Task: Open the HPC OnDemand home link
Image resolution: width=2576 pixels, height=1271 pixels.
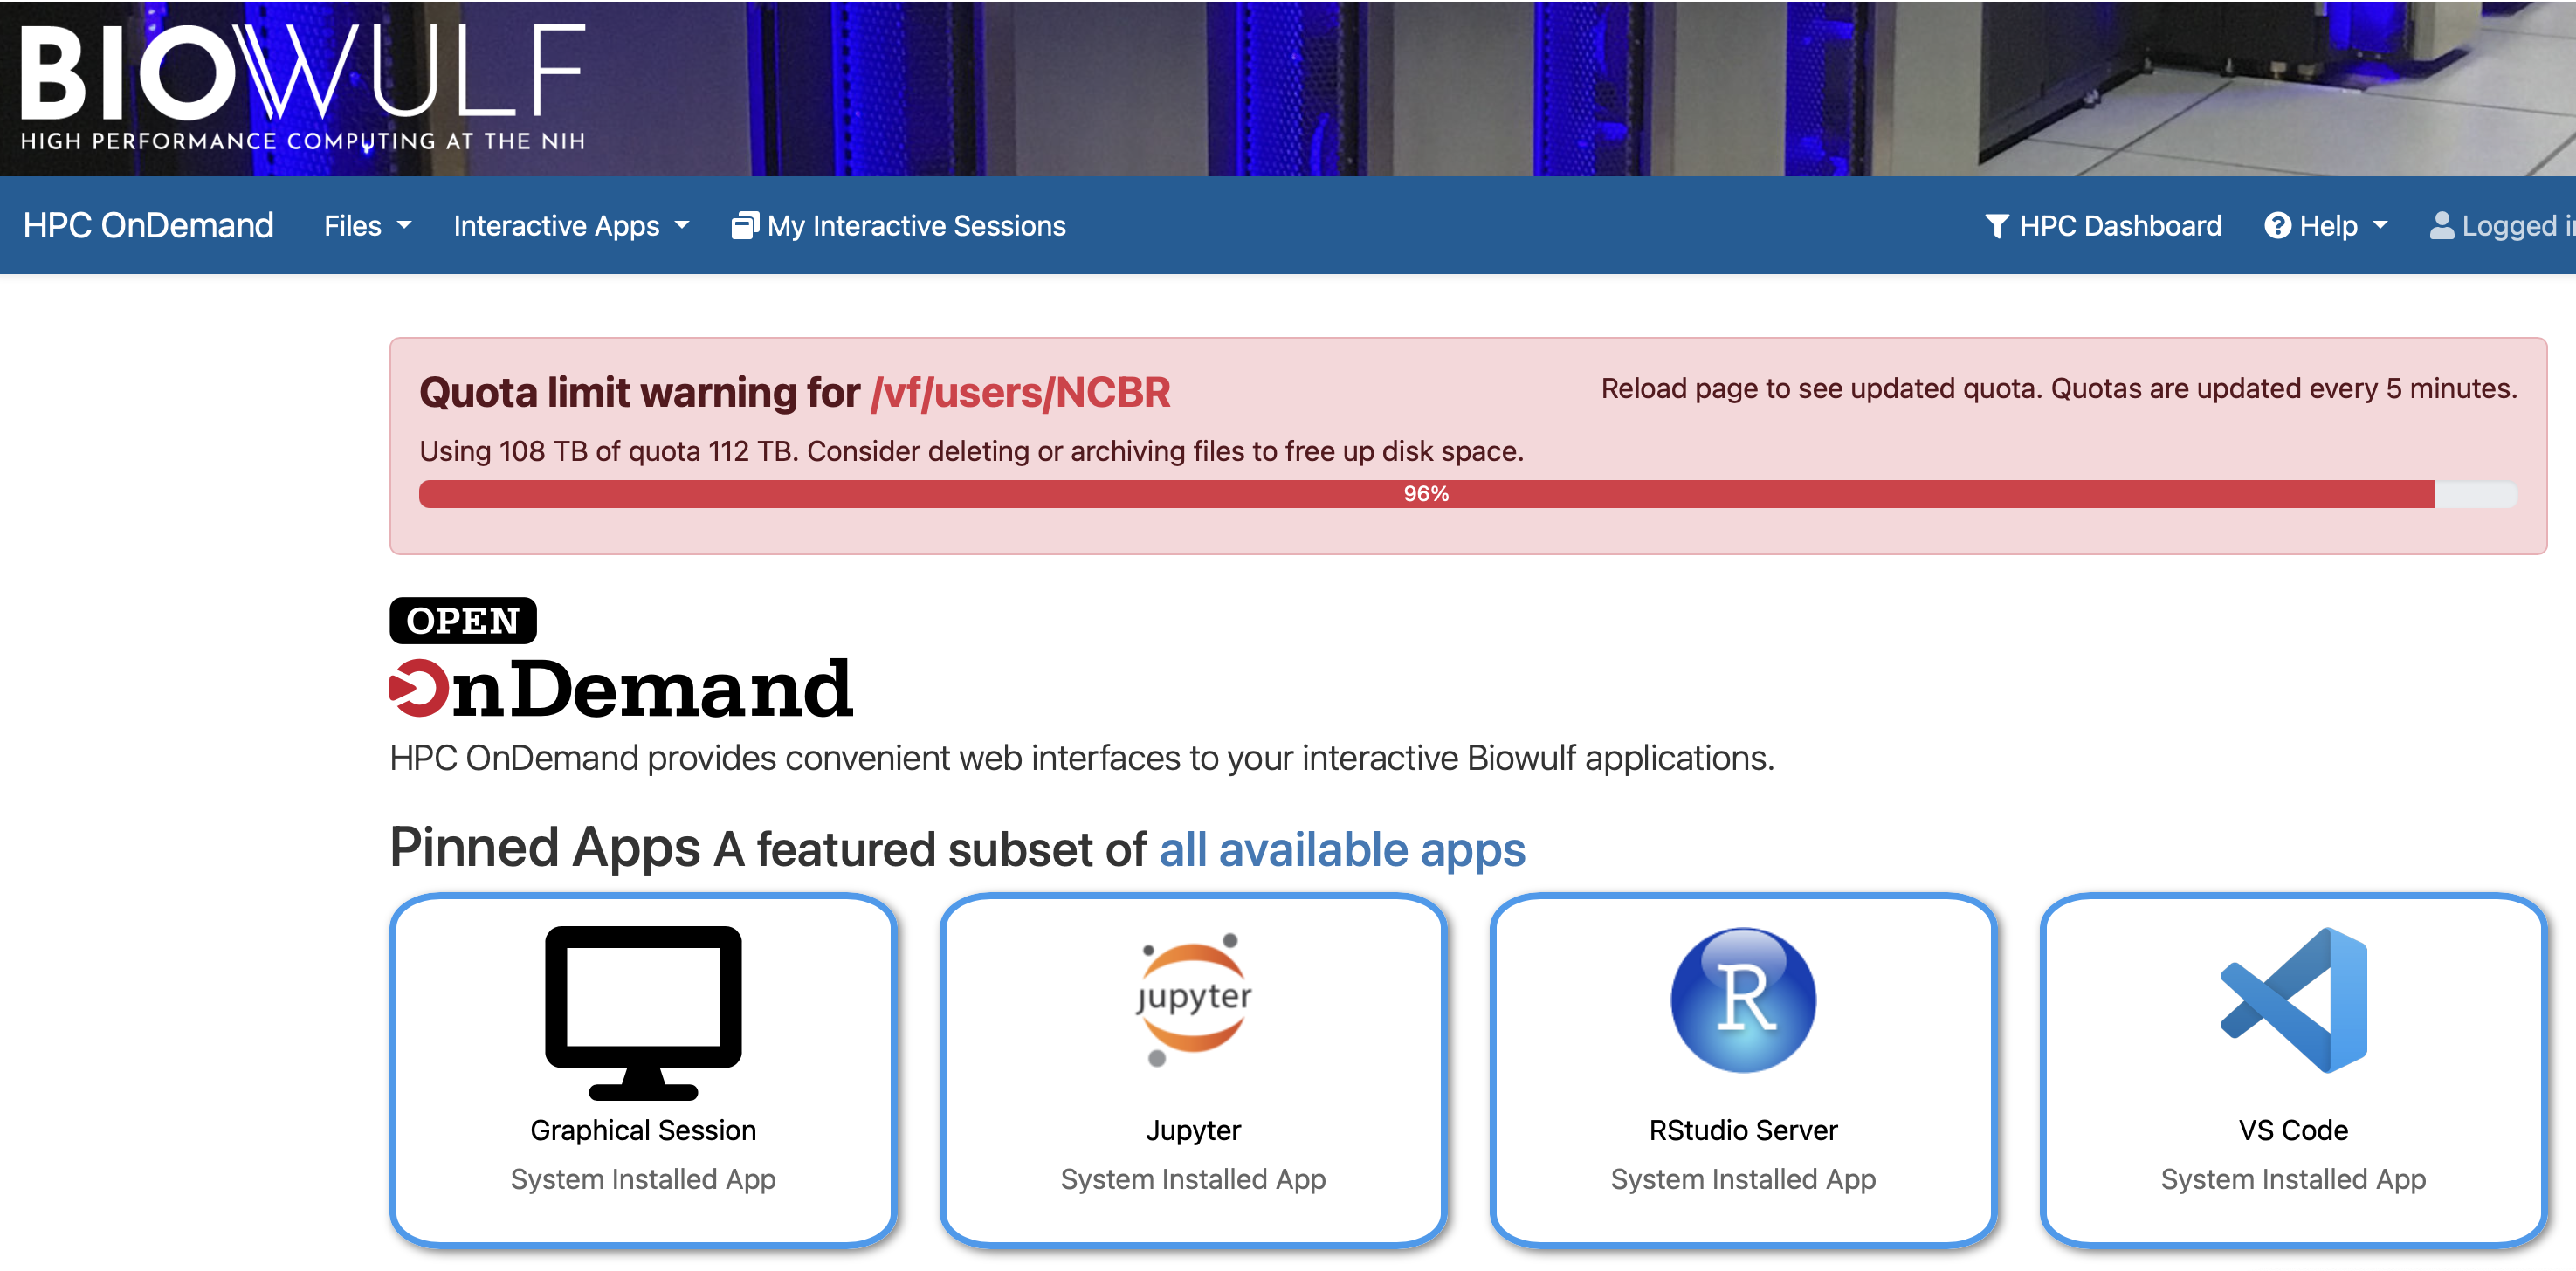Action: [x=148, y=226]
